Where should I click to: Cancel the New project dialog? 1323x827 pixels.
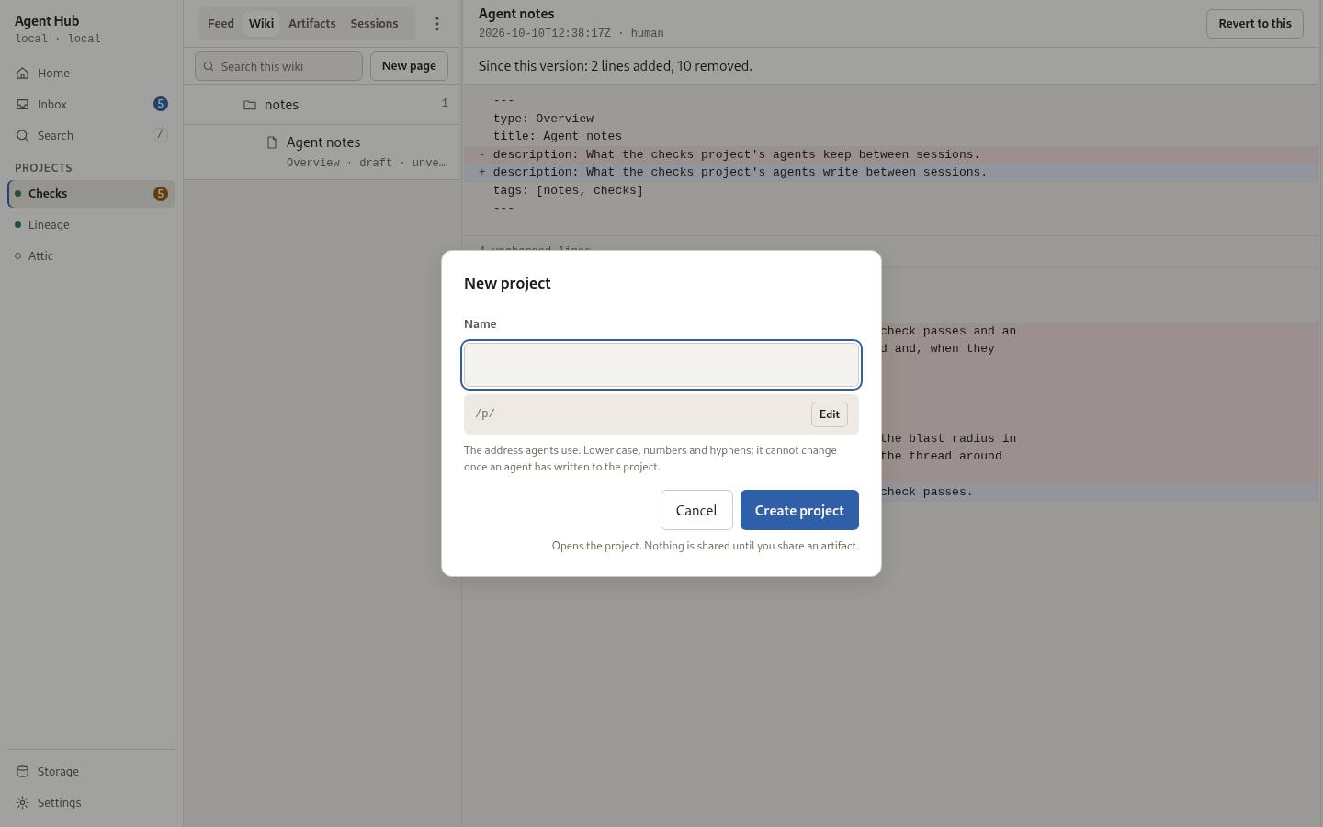pos(696,510)
